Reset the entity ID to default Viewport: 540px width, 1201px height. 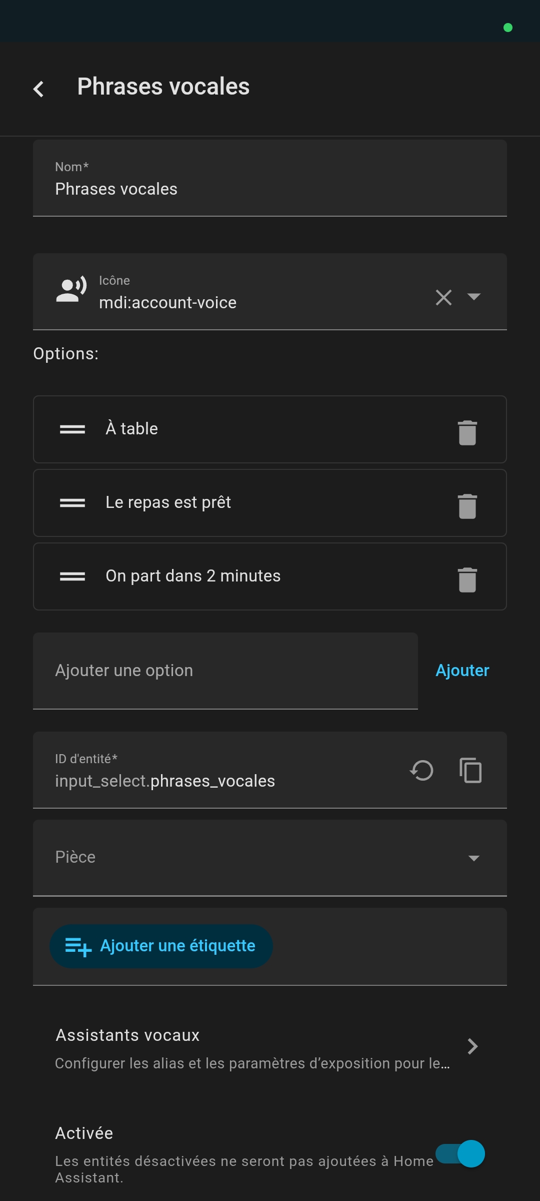[x=421, y=770]
